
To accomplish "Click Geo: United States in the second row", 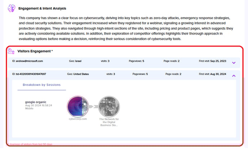I will 80,74.
